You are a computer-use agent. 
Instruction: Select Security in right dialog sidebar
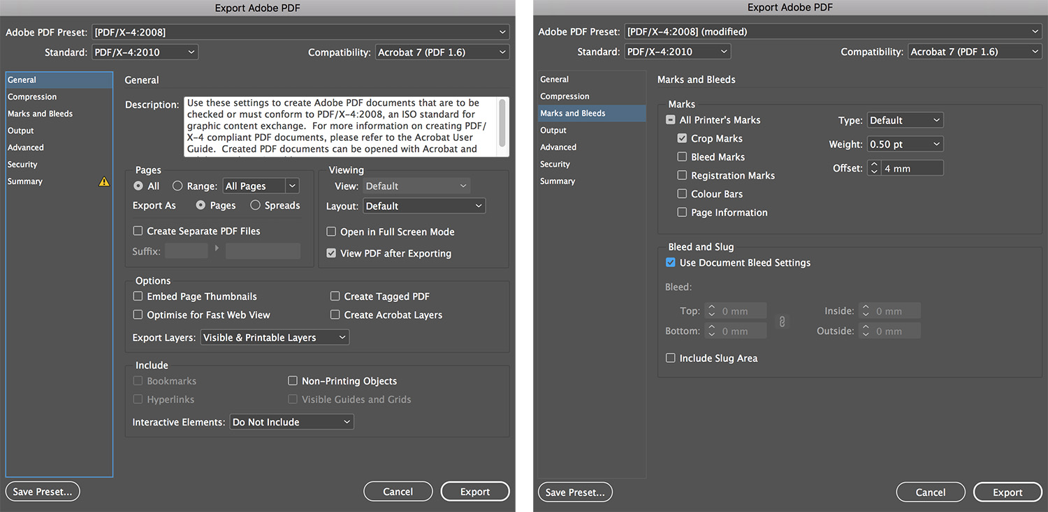(x=592, y=164)
